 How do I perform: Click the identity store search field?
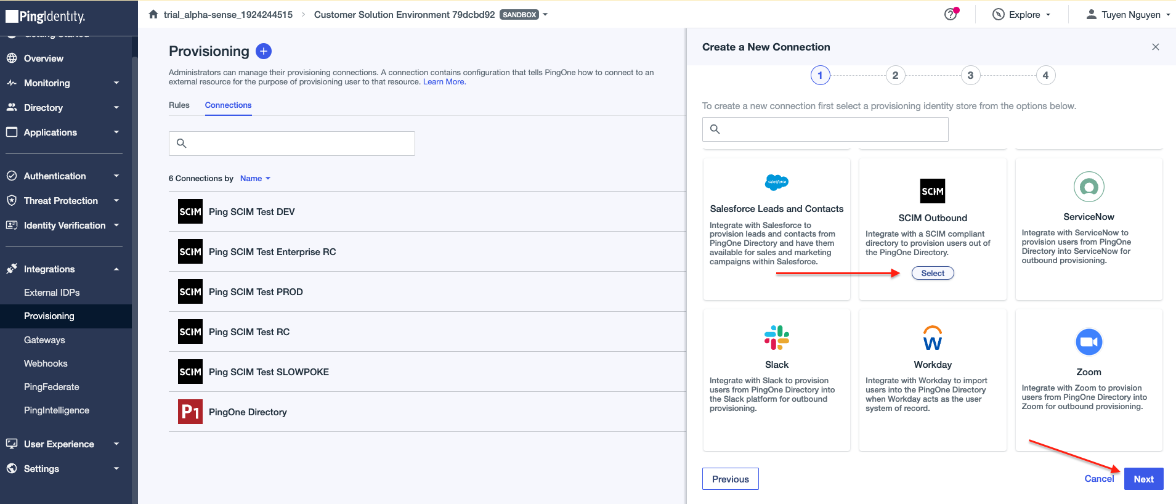point(825,129)
